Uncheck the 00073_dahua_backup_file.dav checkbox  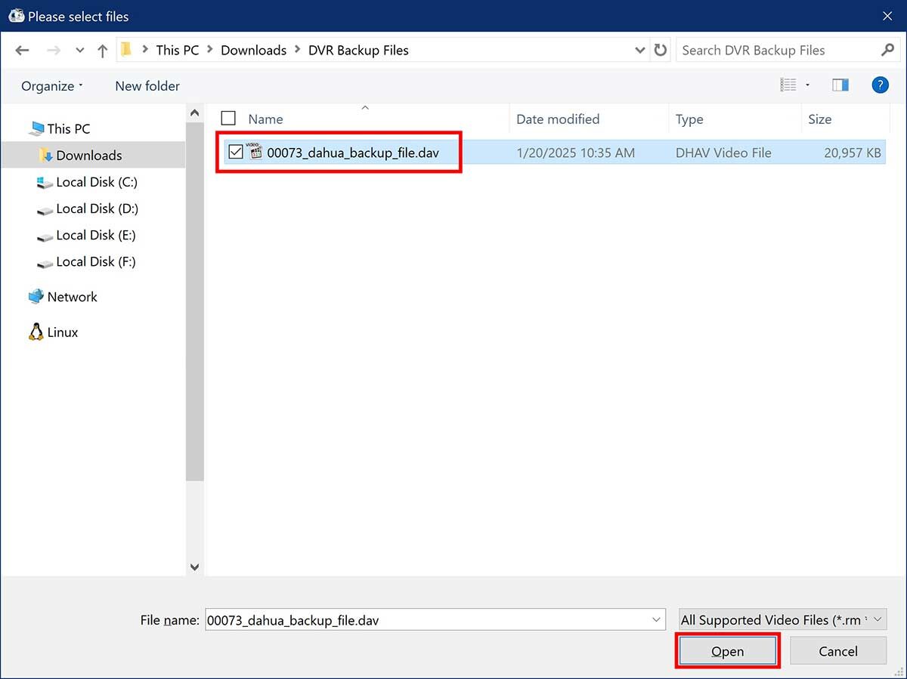[236, 153]
